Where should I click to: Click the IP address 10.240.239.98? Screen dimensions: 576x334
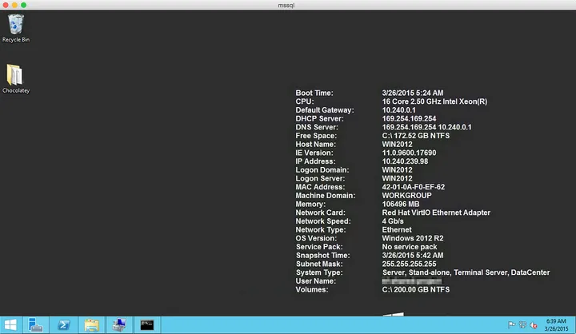coord(405,161)
